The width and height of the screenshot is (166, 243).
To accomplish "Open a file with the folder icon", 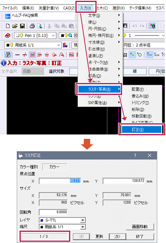I will tap(15, 26).
